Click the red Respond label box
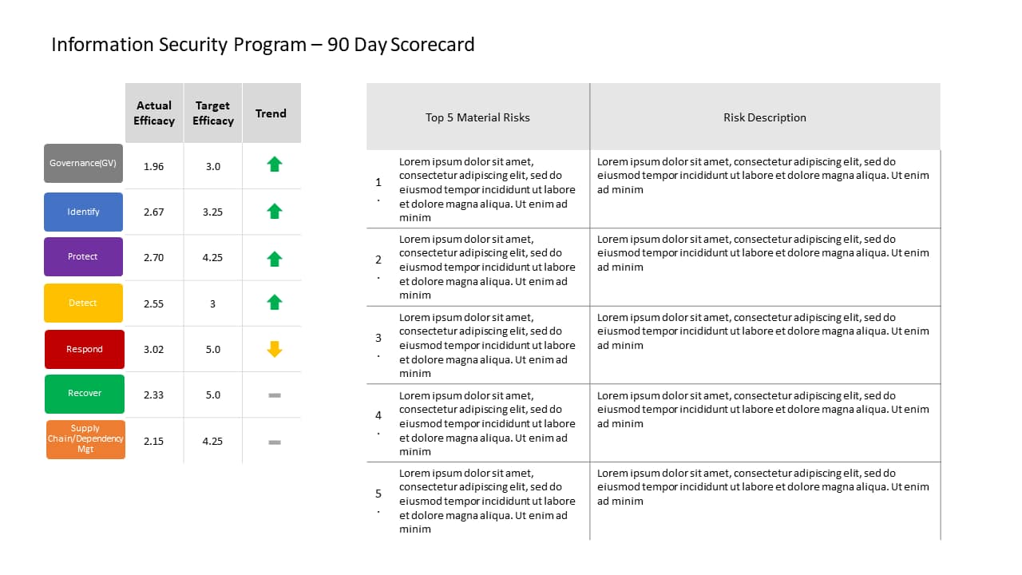Image resolution: width=1022 pixels, height=575 pixels. (84, 349)
